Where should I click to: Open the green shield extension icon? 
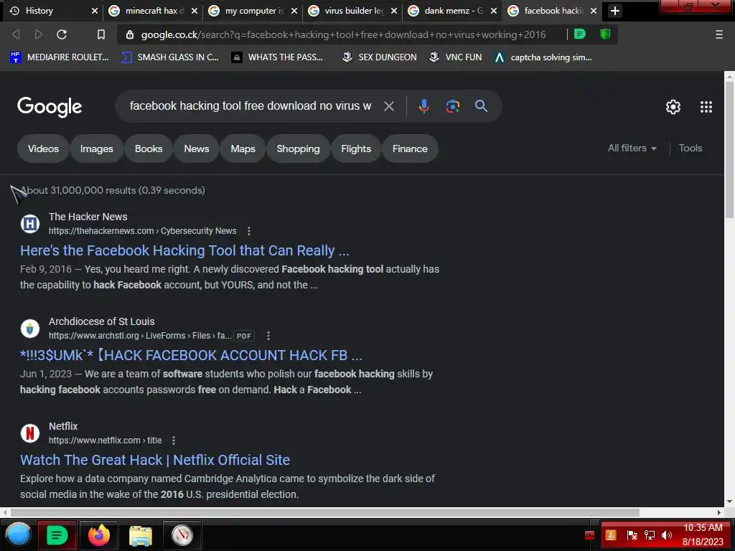pos(605,34)
